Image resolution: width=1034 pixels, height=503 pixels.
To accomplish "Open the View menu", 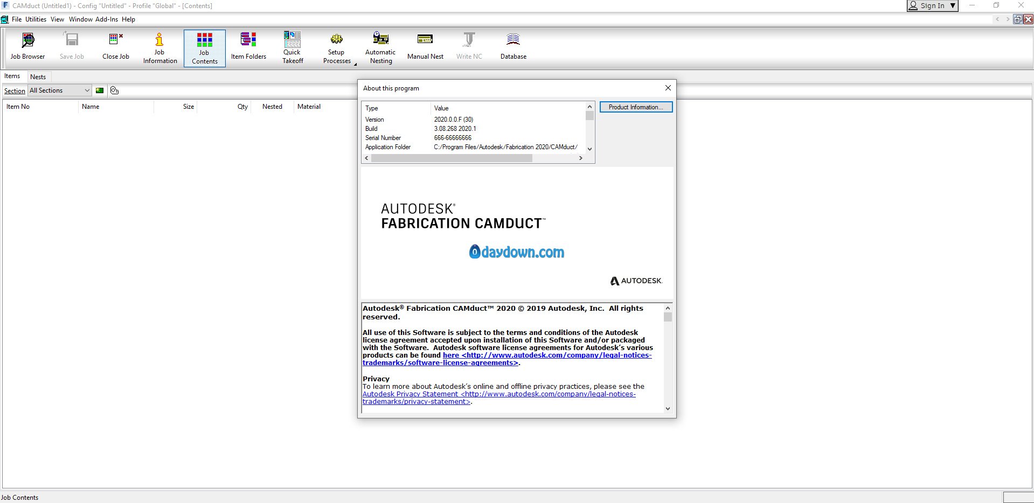I will 57,19.
